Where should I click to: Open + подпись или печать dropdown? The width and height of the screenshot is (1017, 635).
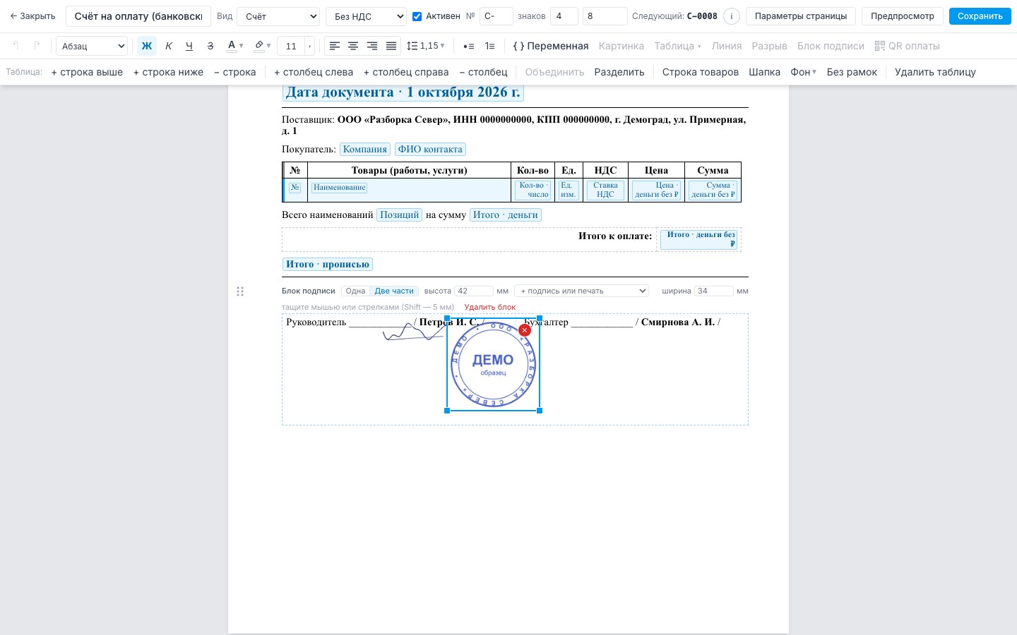[x=581, y=291]
